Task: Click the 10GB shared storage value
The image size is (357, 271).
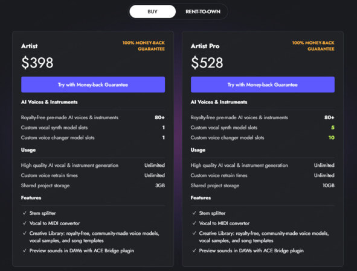Action: click(x=329, y=185)
